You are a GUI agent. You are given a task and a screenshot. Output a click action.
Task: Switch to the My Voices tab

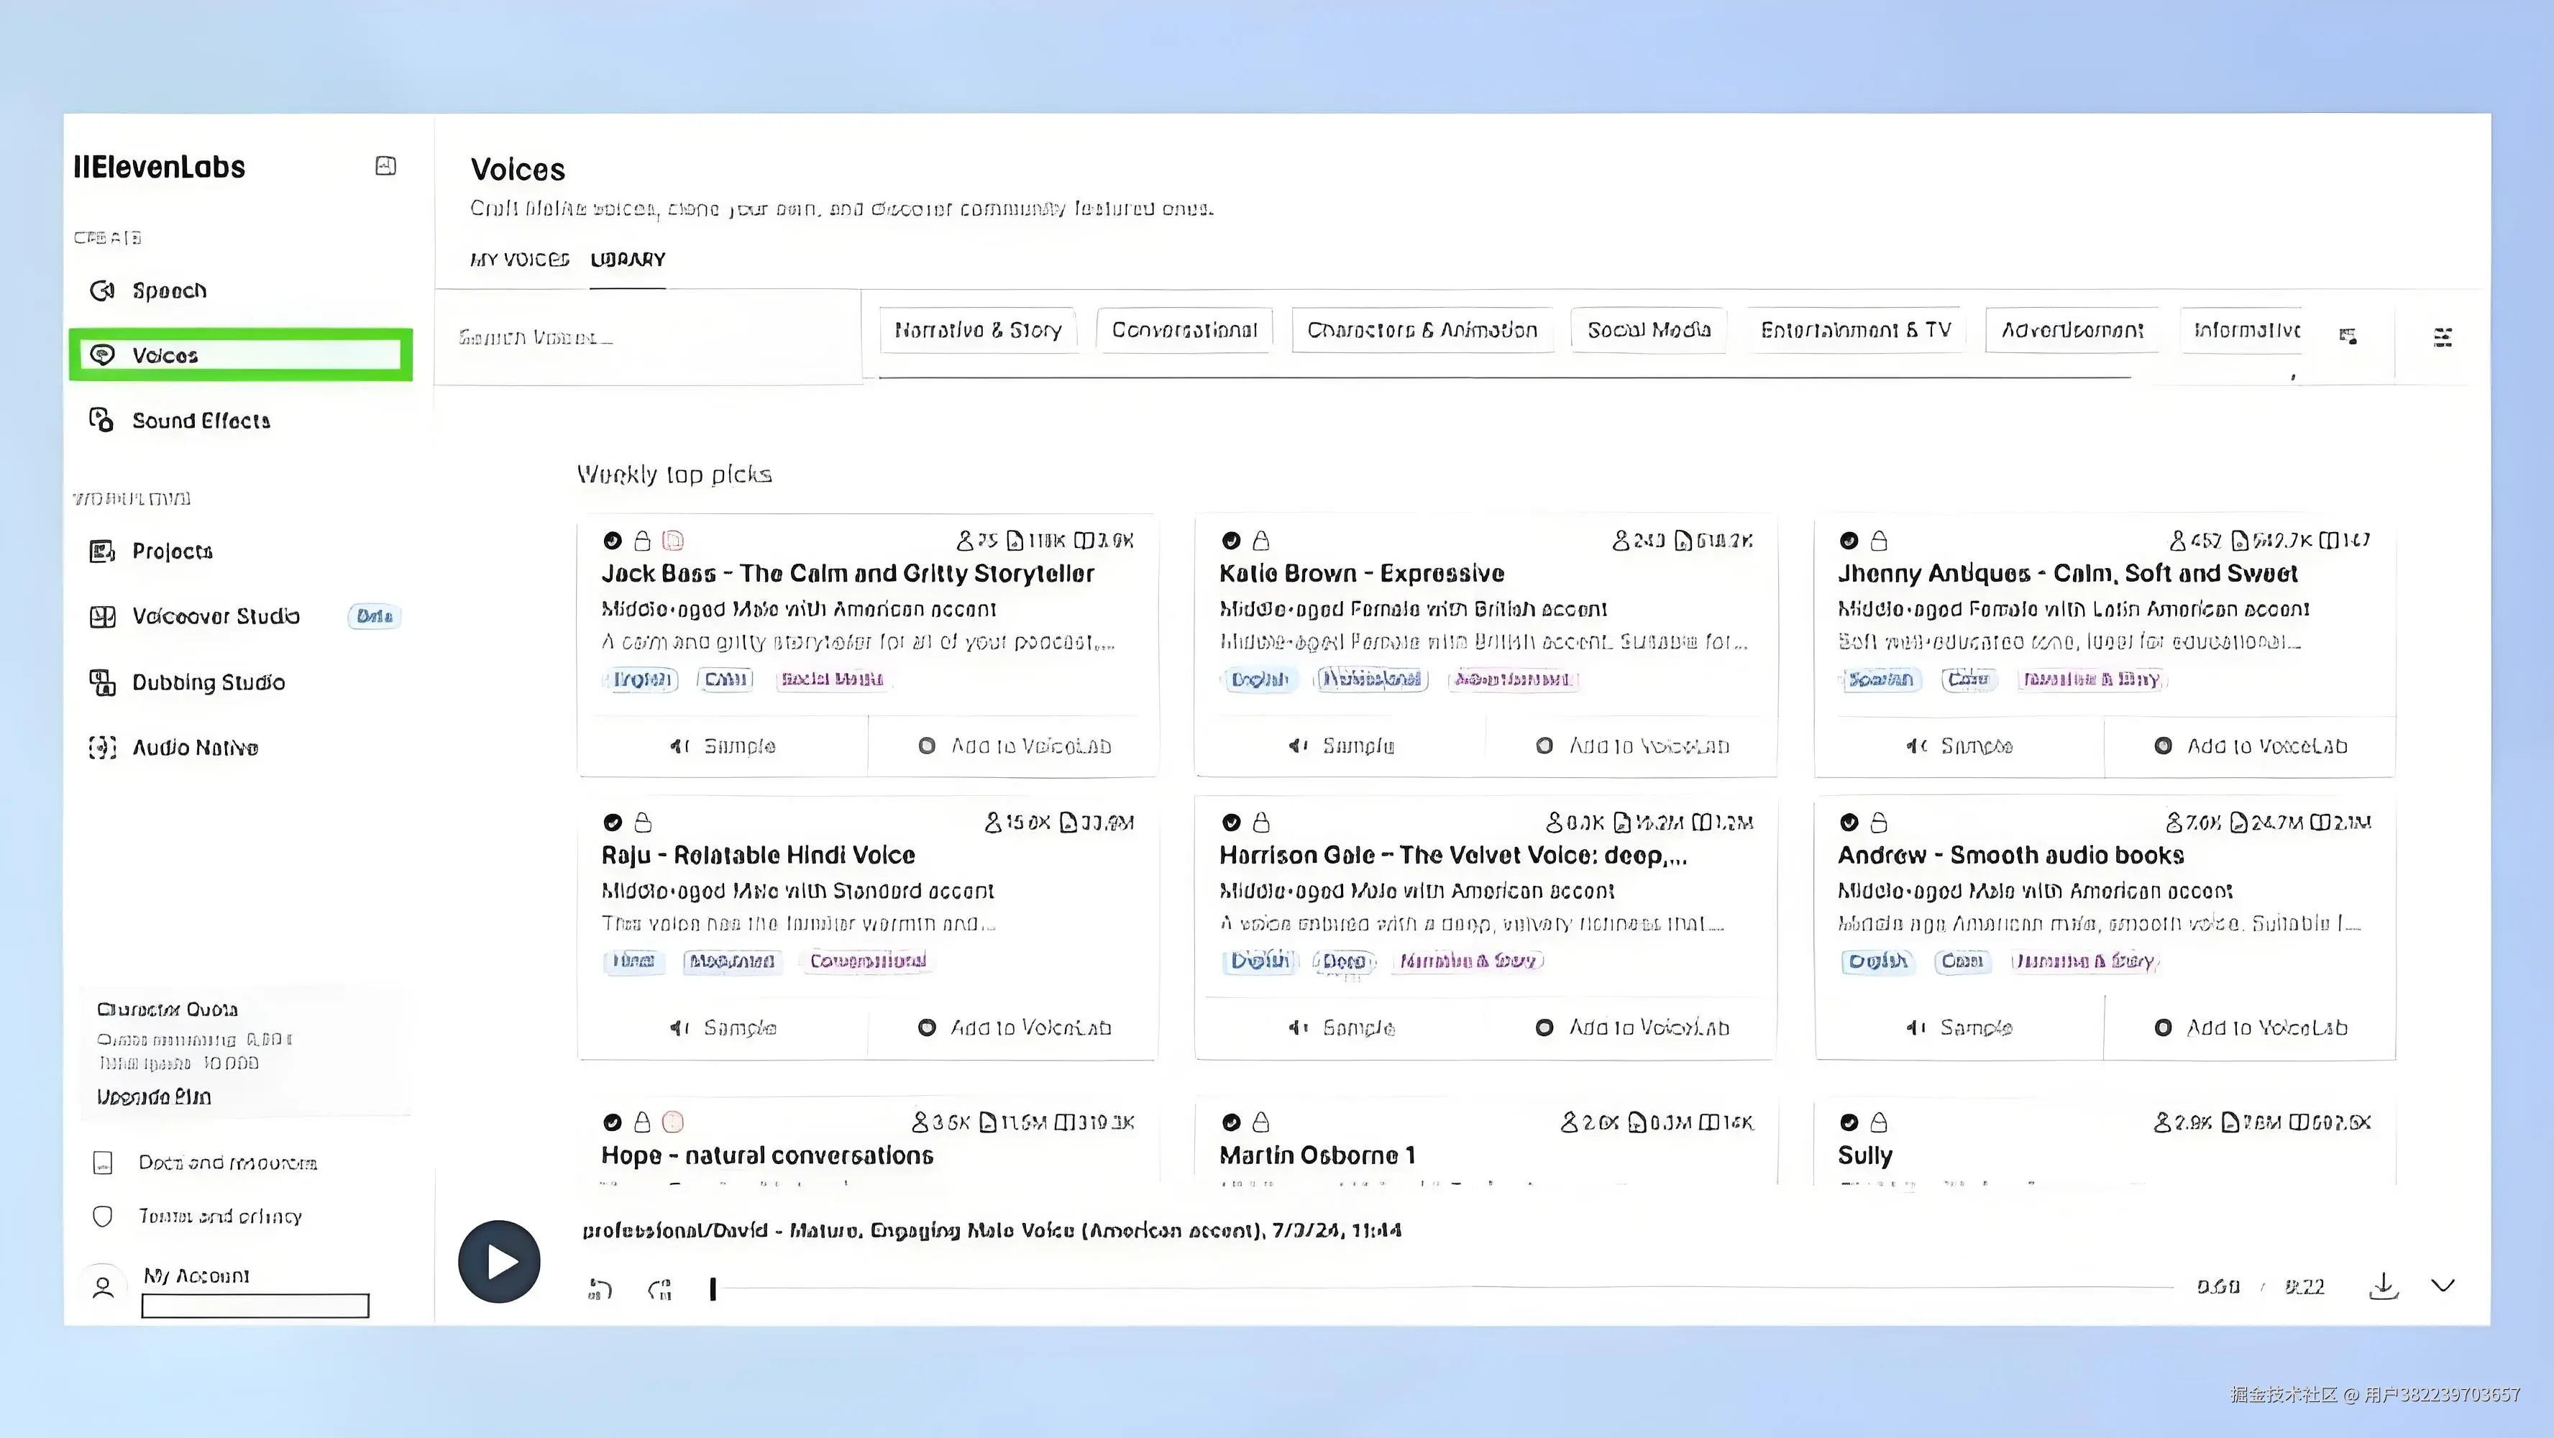(x=520, y=260)
